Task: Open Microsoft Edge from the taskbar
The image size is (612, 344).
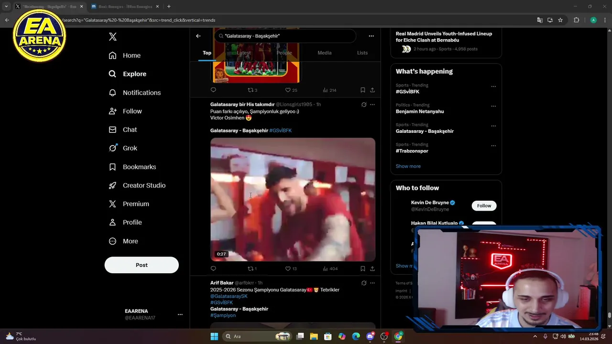Action: coord(356,336)
